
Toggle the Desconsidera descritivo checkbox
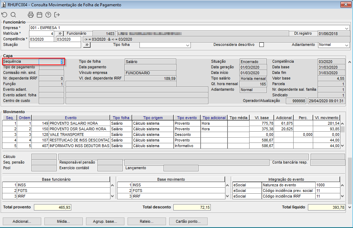click(261, 45)
